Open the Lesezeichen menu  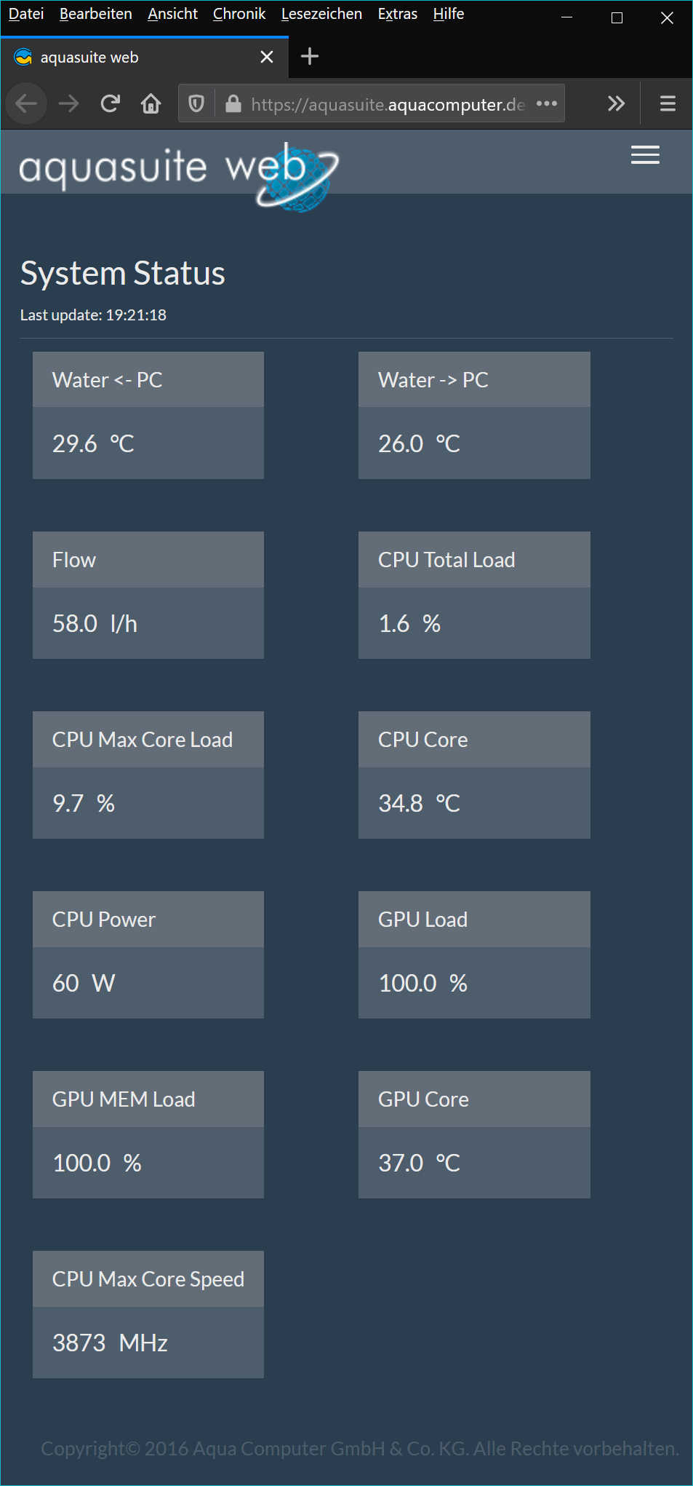[x=321, y=14]
